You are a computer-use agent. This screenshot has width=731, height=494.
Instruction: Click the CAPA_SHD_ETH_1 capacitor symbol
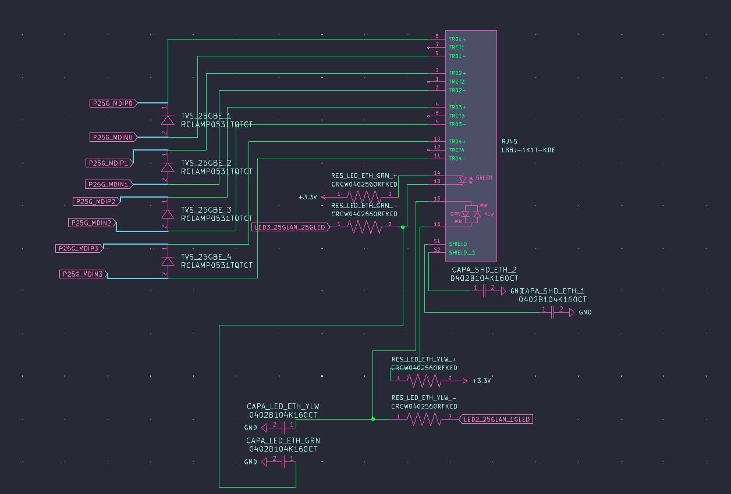(x=552, y=312)
